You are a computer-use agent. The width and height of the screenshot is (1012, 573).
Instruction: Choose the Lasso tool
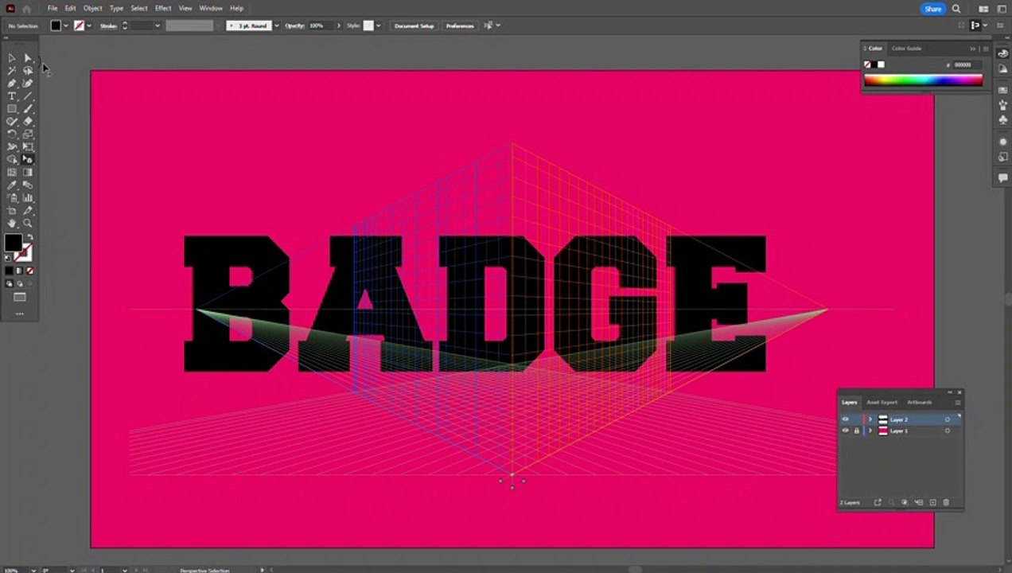coord(28,71)
